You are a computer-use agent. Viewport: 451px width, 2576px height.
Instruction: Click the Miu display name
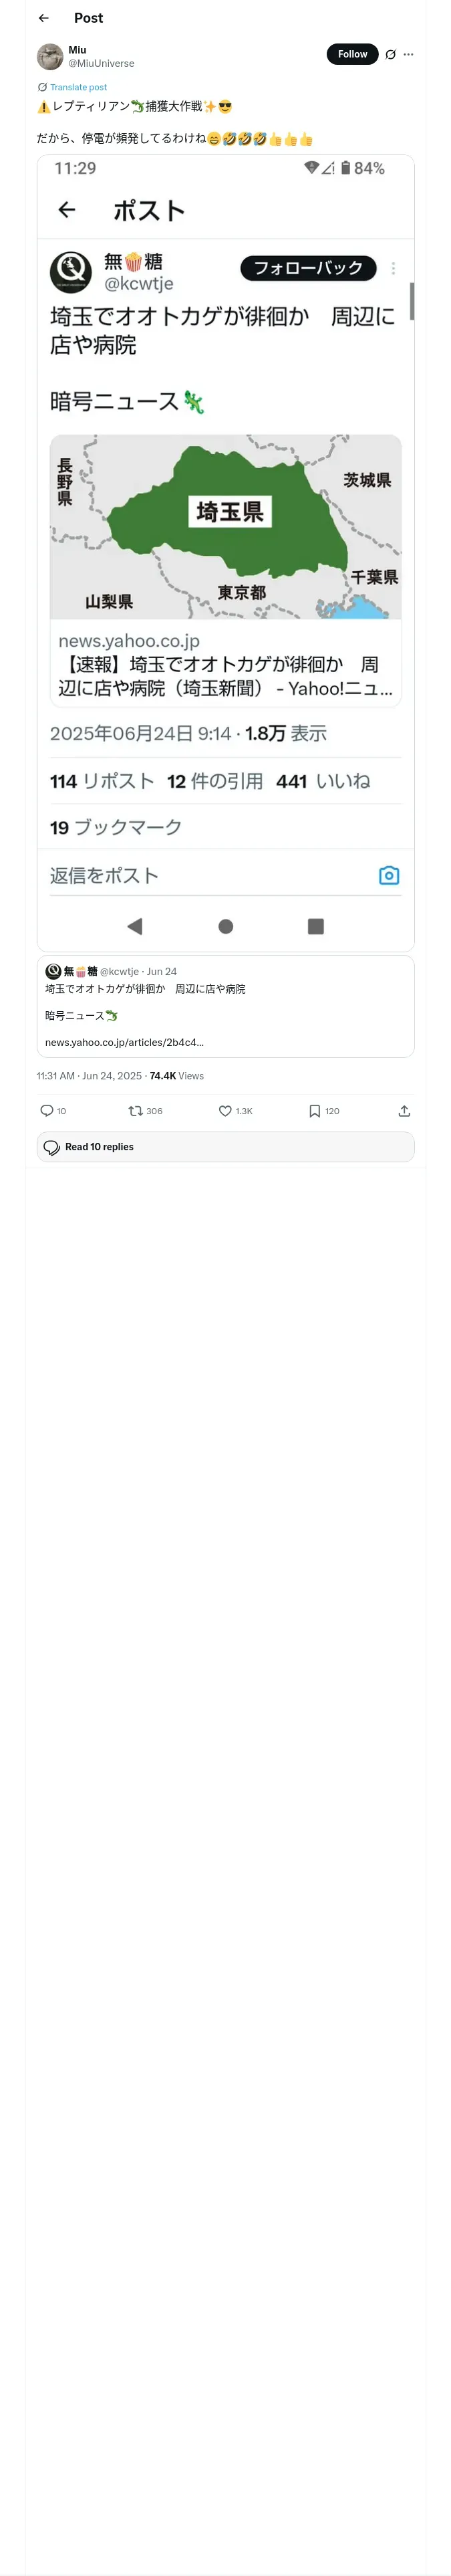(x=77, y=49)
